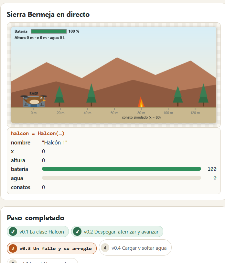Screen dimensions: 225x263
Task: Open step v0.4 Cargar y soltar agua
Action: coord(135,248)
